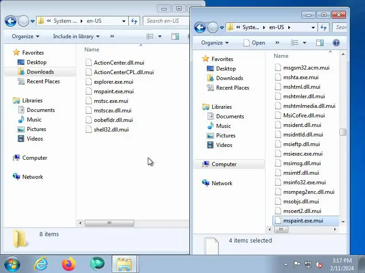Open Windows Start menu orb
This screenshot has width=365, height=273.
point(12,264)
